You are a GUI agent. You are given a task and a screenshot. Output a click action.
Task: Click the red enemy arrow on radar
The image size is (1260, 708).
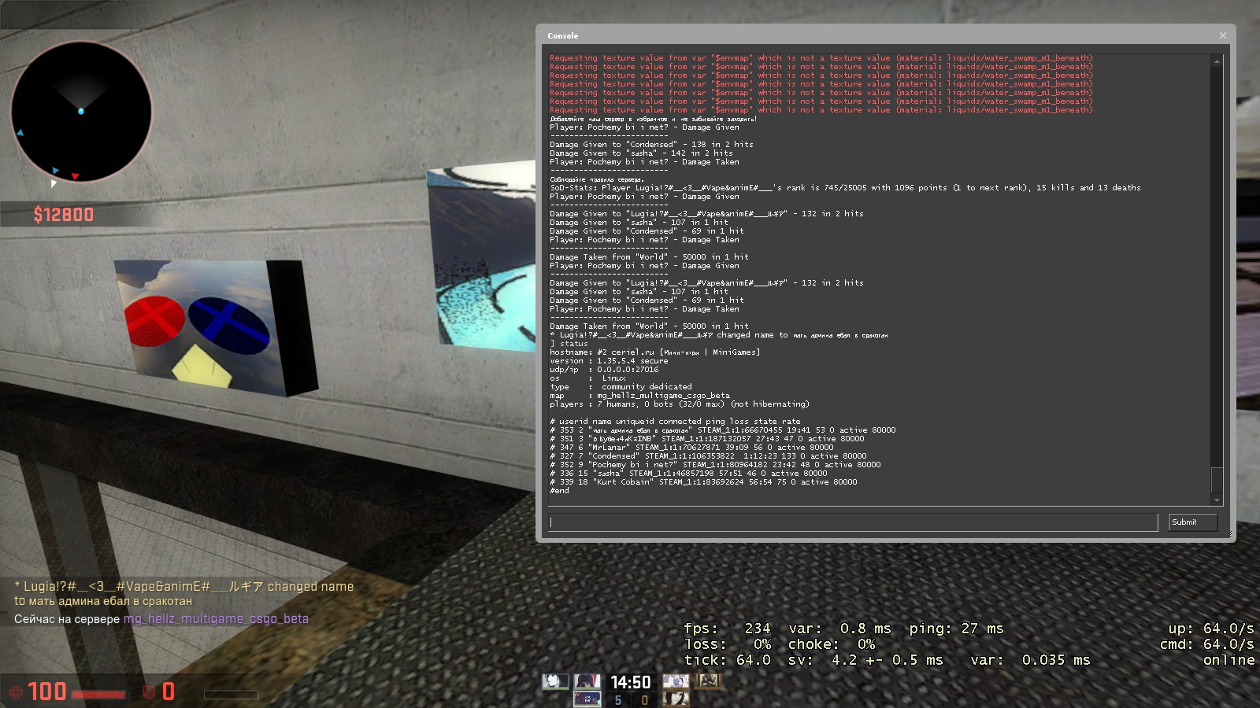point(75,176)
